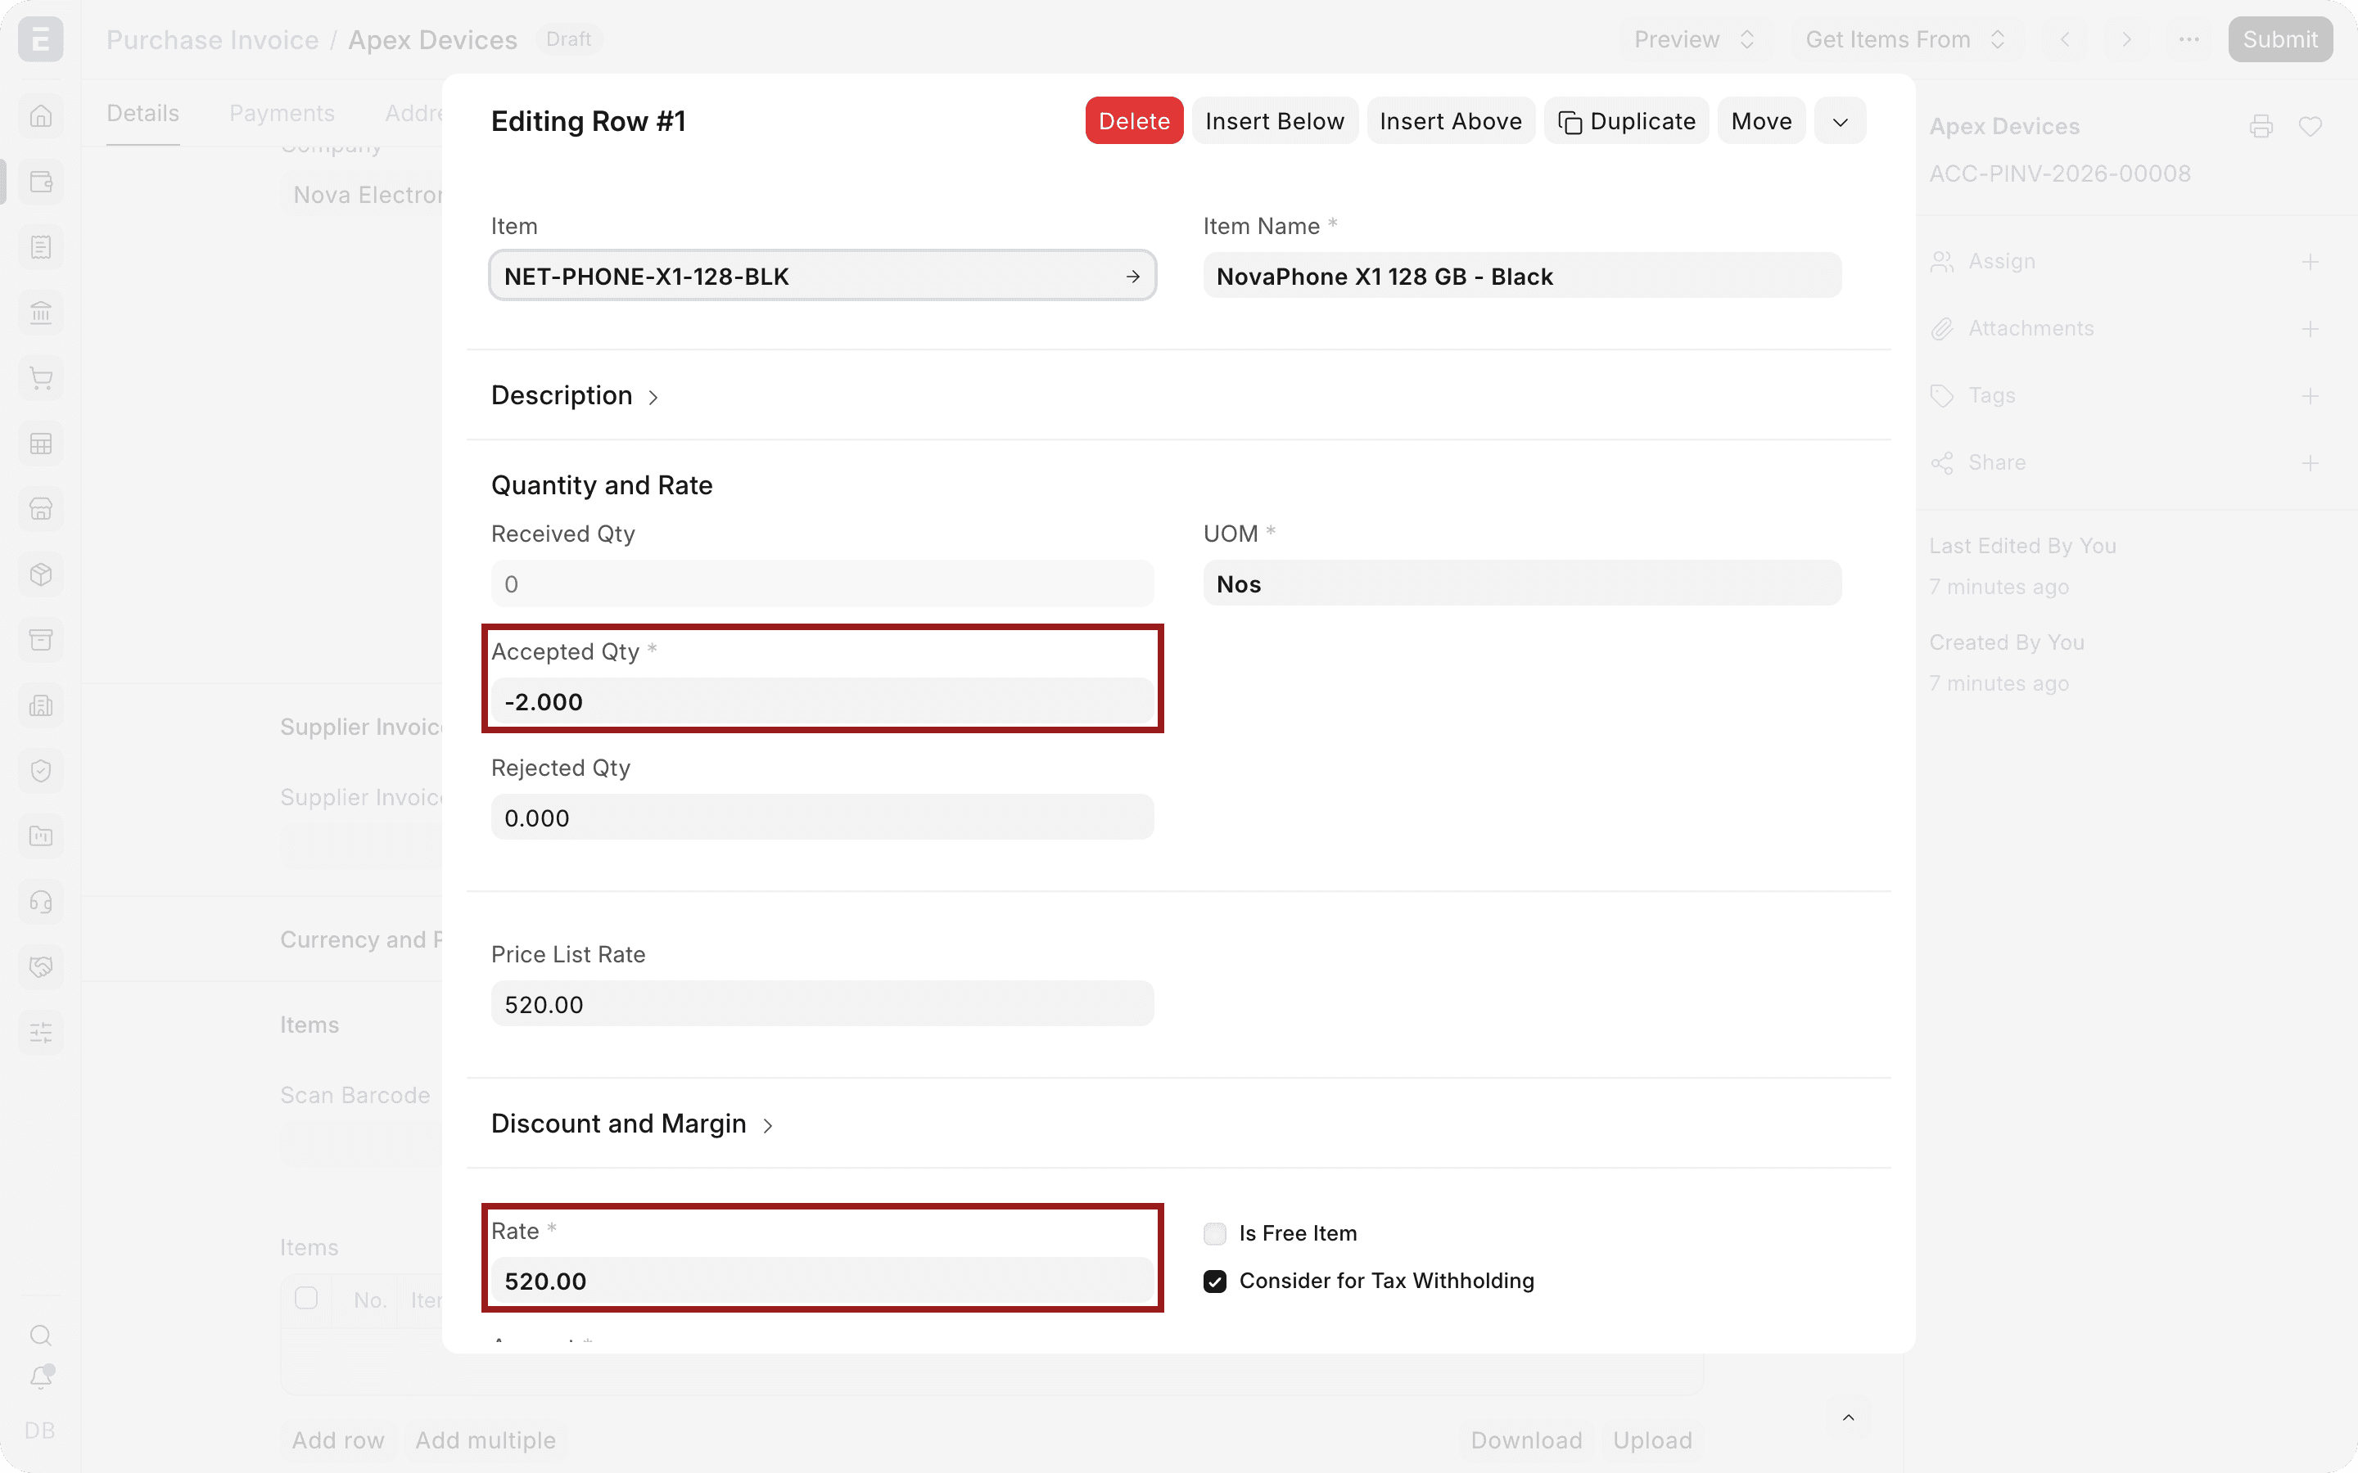2358x1473 pixels.
Task: Click the Share plus icon
Action: 2311,462
